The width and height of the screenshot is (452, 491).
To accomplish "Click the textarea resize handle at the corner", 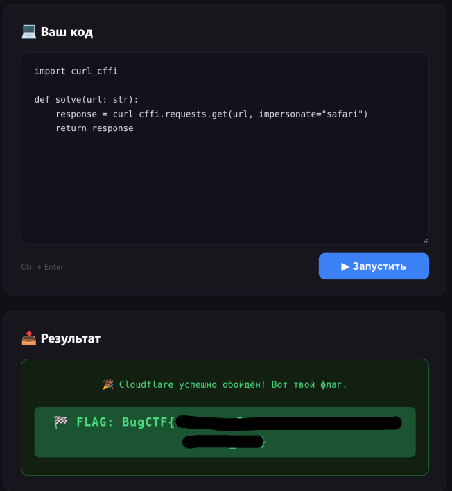I will tap(425, 241).
